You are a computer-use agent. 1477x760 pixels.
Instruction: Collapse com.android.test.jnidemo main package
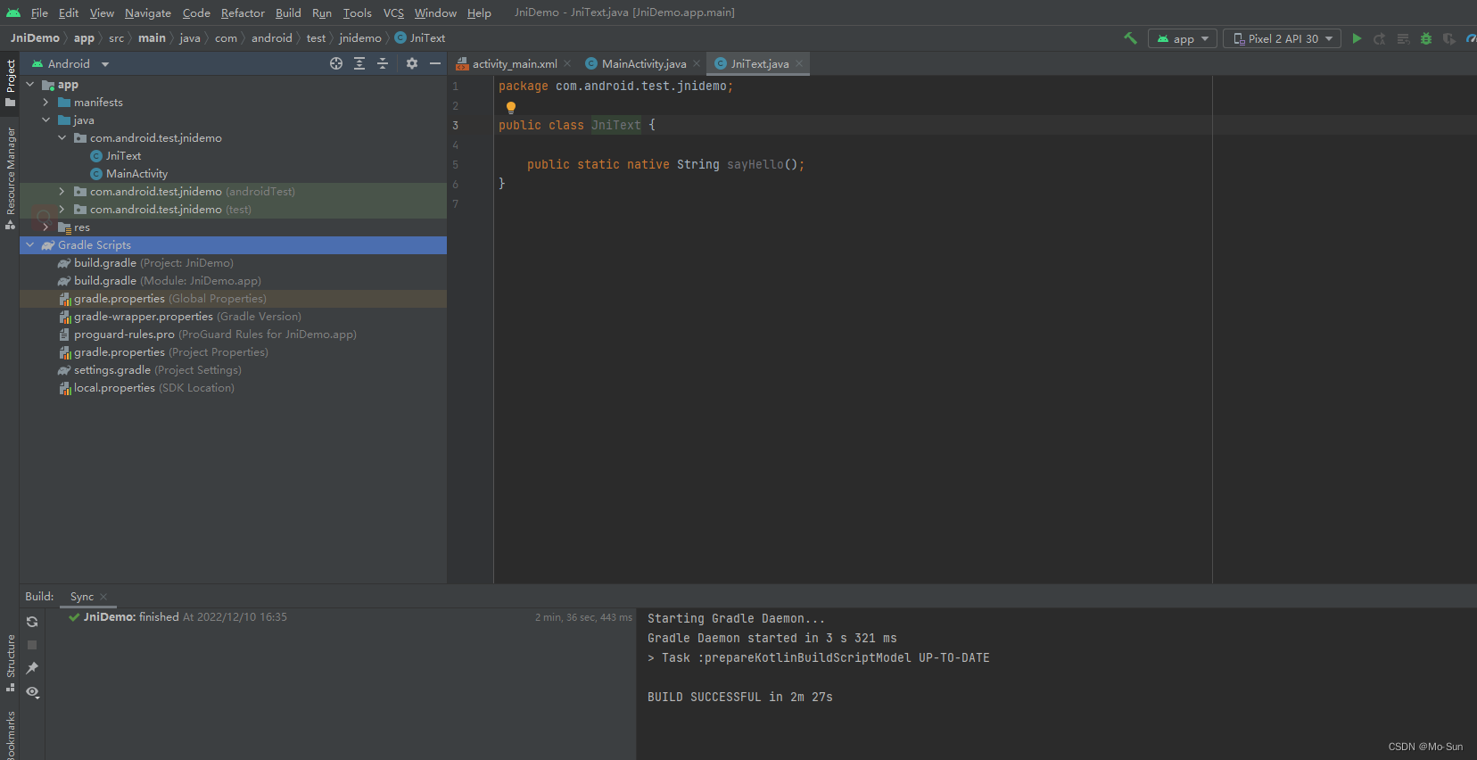click(x=62, y=138)
